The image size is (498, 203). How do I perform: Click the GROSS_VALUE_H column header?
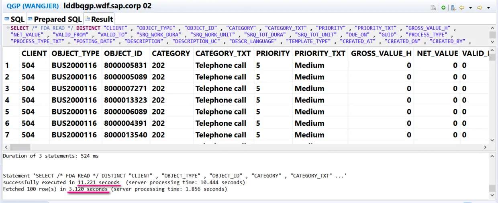(381, 53)
